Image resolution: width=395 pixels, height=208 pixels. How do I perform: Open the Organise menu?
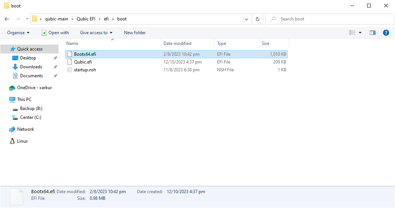pos(18,33)
